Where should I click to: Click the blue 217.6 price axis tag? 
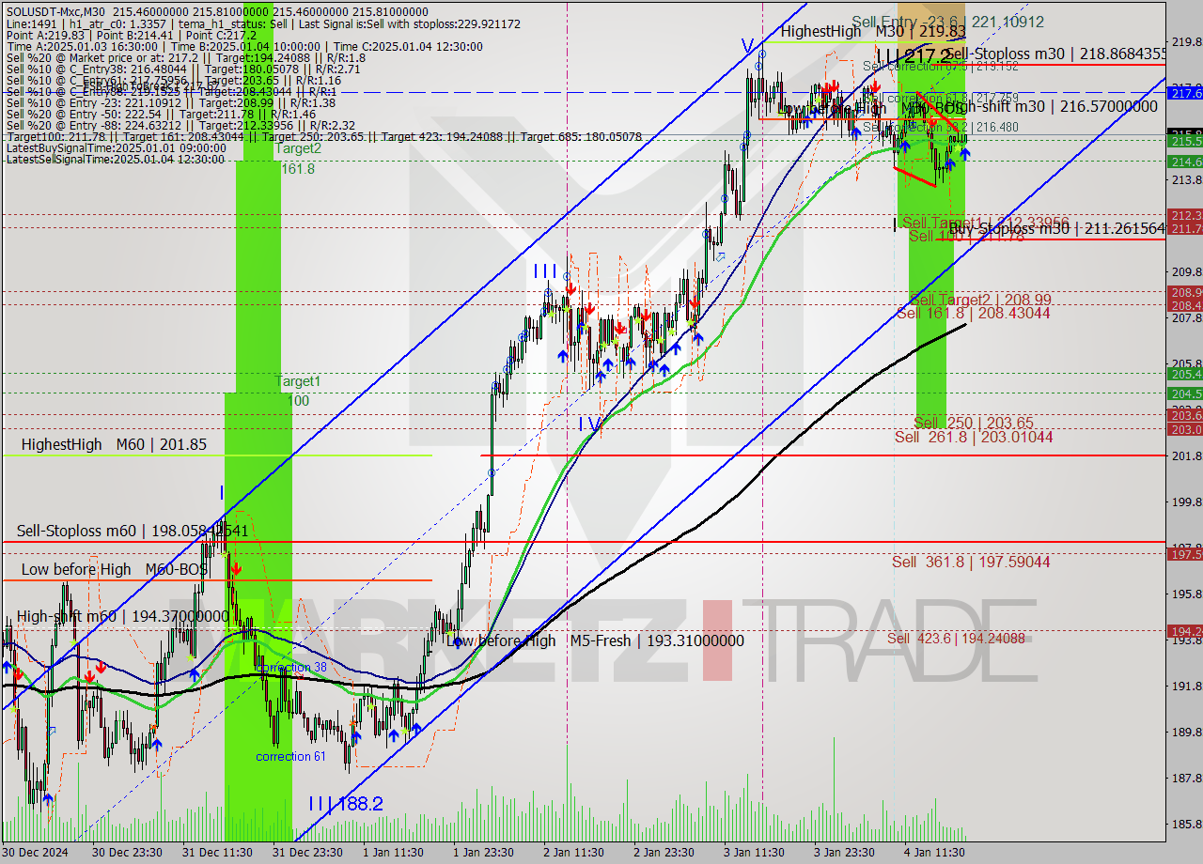coord(1185,92)
